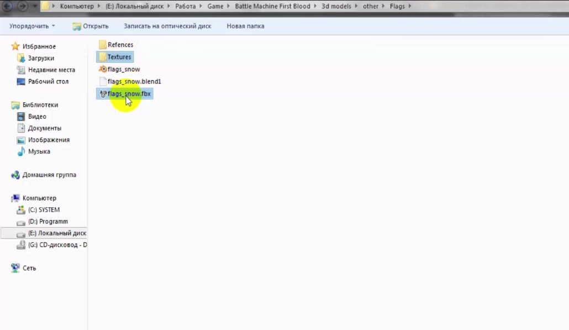Screen dimensions: 569x330
Task: Expand the arrow after 3d models in breadcrumb
Action: click(356, 6)
